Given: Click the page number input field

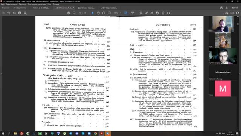Looking at the screenshot, I should click(80, 13).
